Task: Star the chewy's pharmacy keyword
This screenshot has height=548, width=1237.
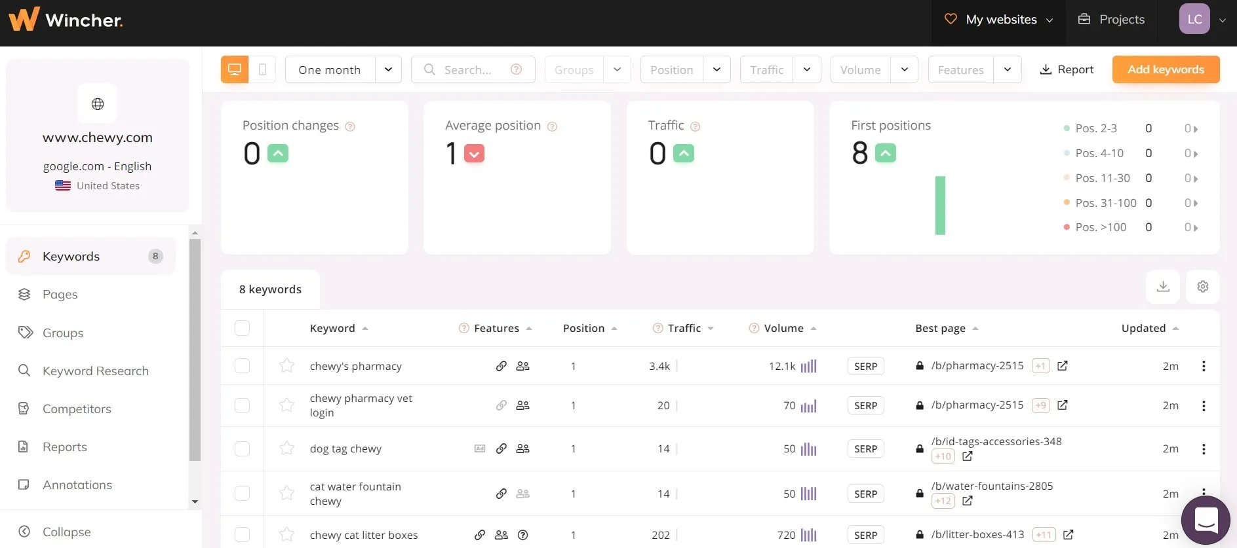Action: (x=286, y=366)
